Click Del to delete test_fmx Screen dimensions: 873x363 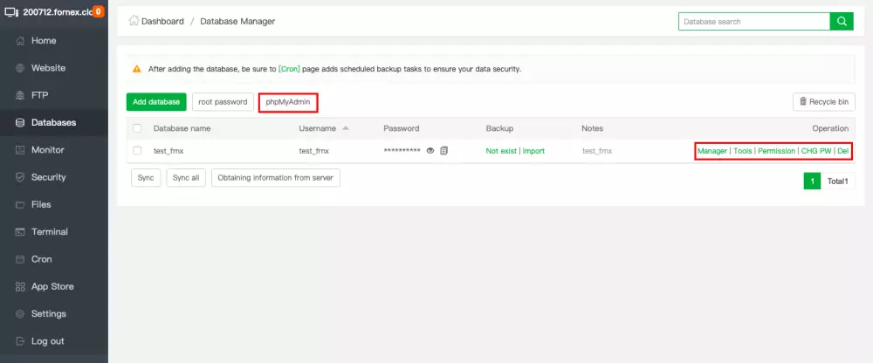[842, 151]
